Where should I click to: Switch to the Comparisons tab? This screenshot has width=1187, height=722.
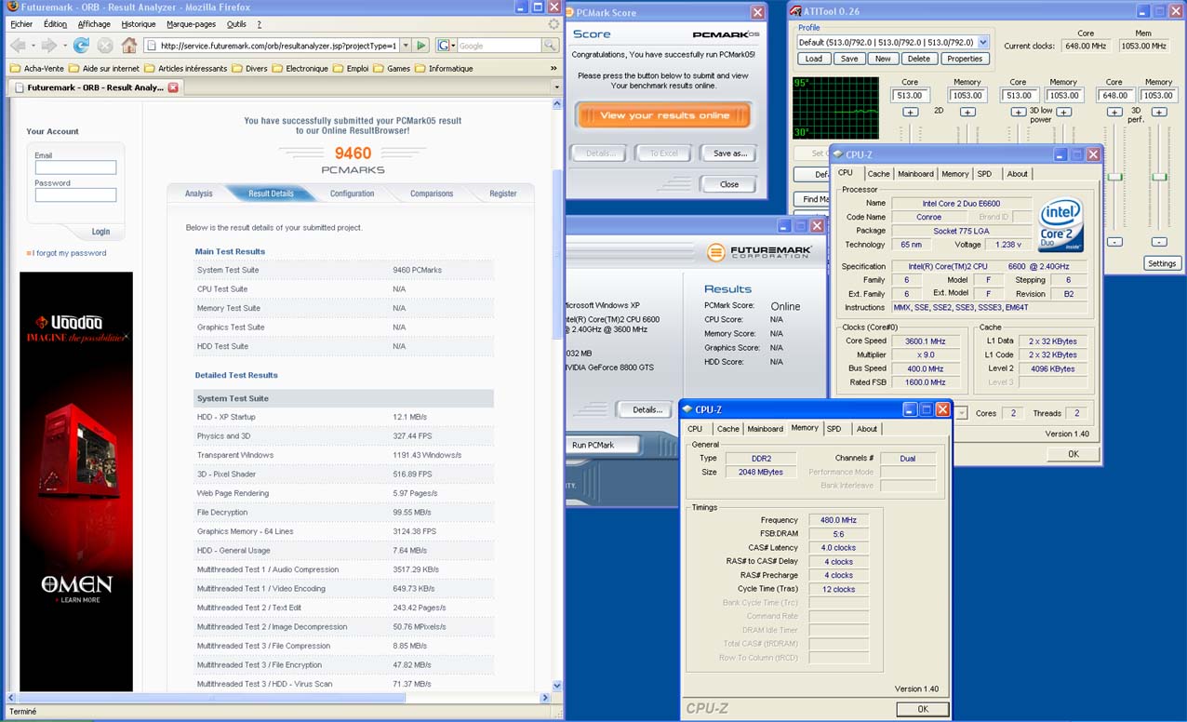432,194
